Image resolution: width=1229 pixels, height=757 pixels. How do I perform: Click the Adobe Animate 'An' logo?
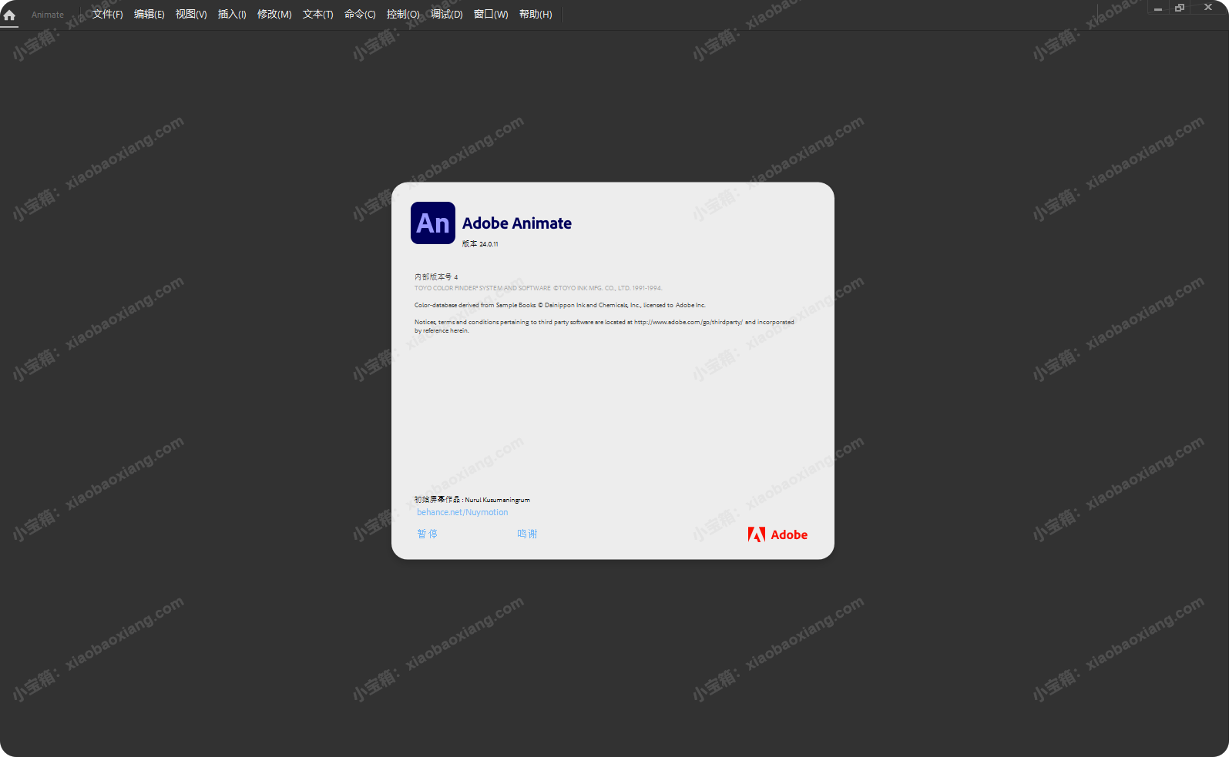432,223
